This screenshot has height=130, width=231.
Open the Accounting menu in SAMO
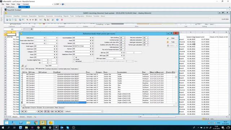(58, 16)
